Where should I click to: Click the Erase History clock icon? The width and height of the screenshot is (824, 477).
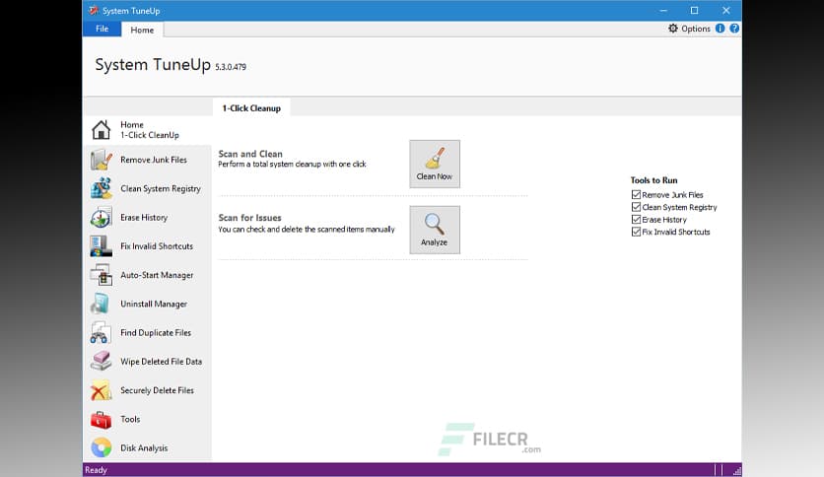101,218
